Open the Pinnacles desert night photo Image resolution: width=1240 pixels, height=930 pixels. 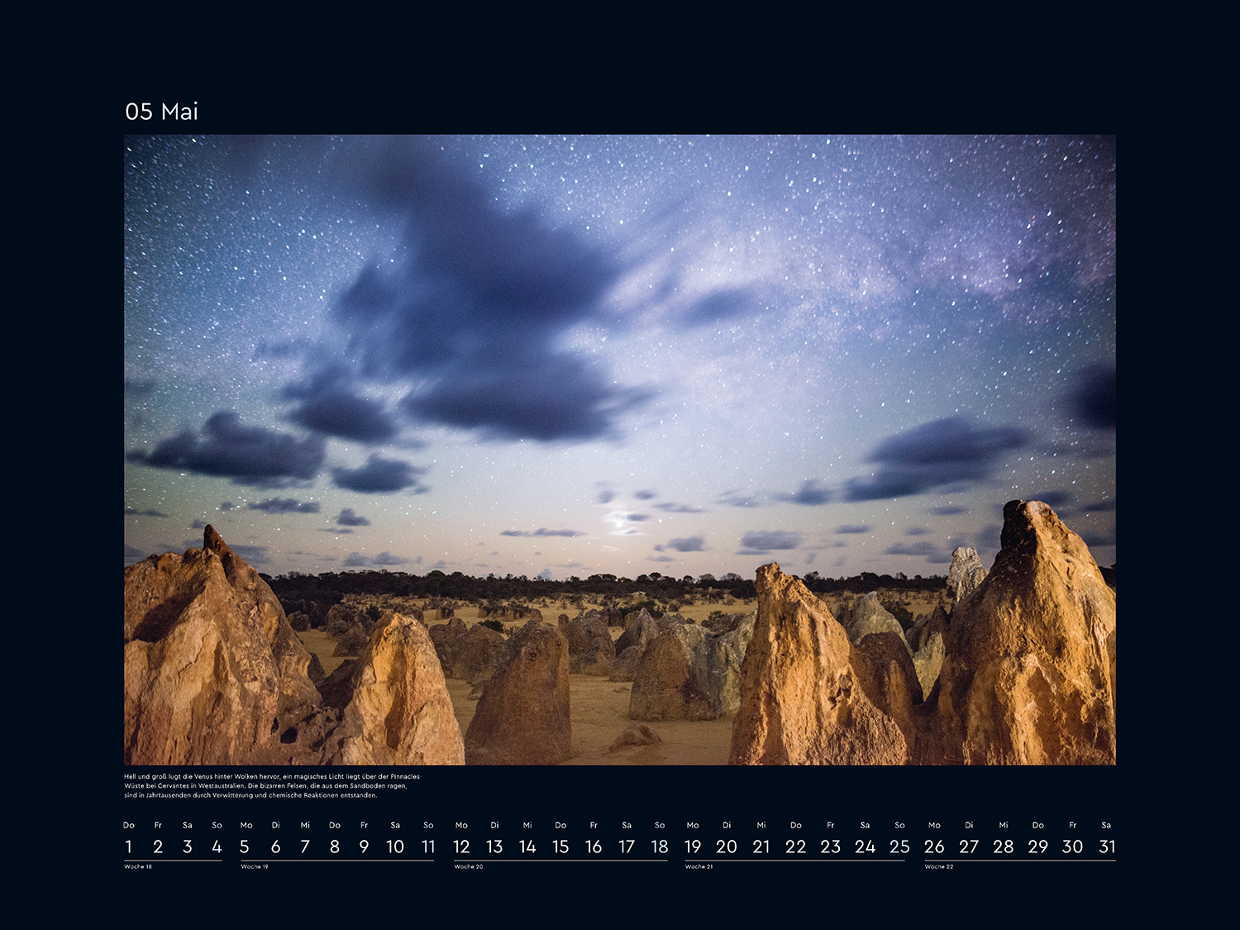[619, 449]
